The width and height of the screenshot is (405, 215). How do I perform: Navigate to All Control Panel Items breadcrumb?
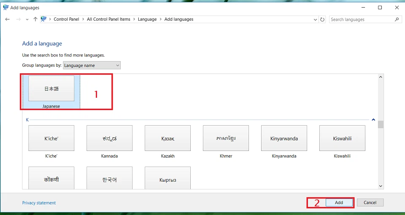(x=108, y=19)
